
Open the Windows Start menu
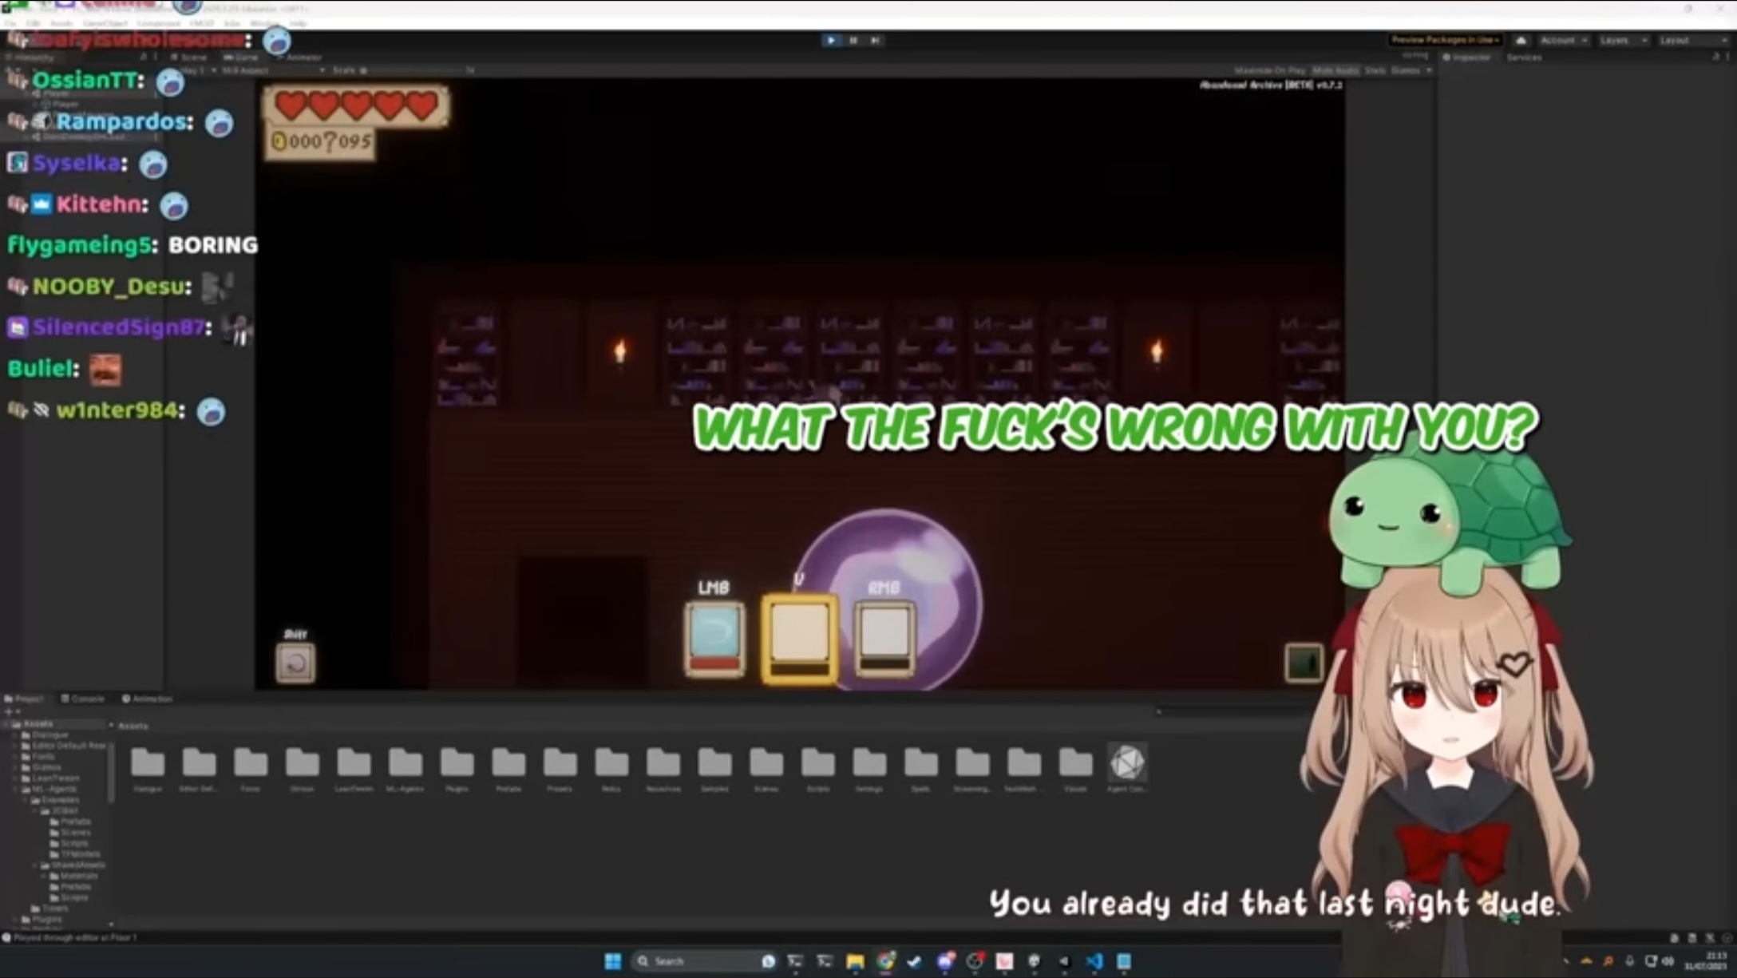pos(612,961)
